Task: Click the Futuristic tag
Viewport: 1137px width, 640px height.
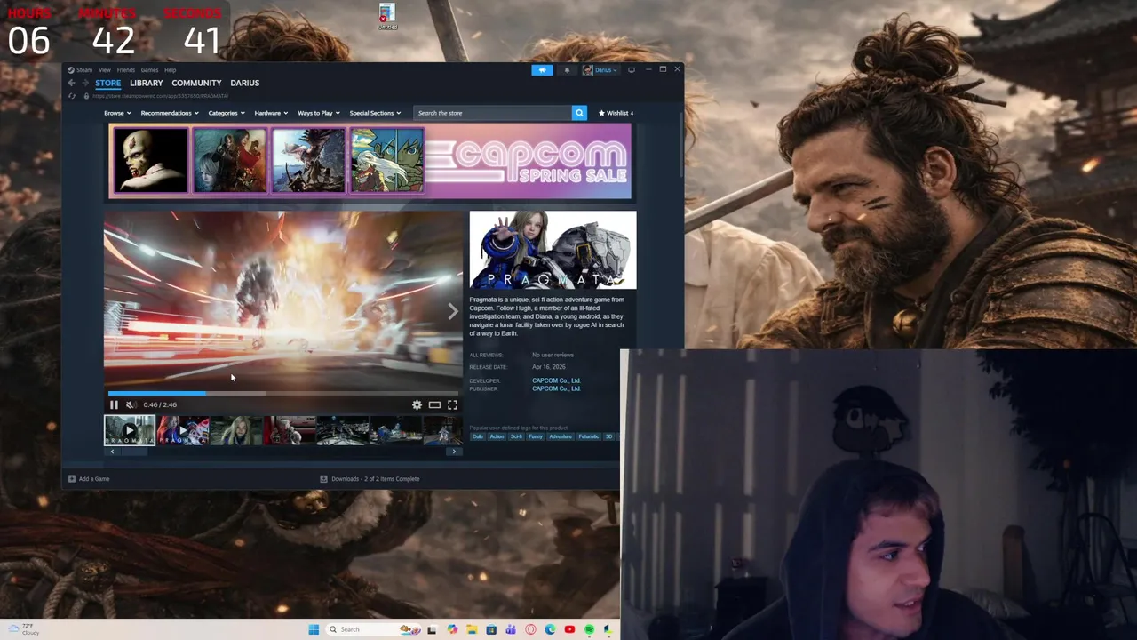Action: 589,436
